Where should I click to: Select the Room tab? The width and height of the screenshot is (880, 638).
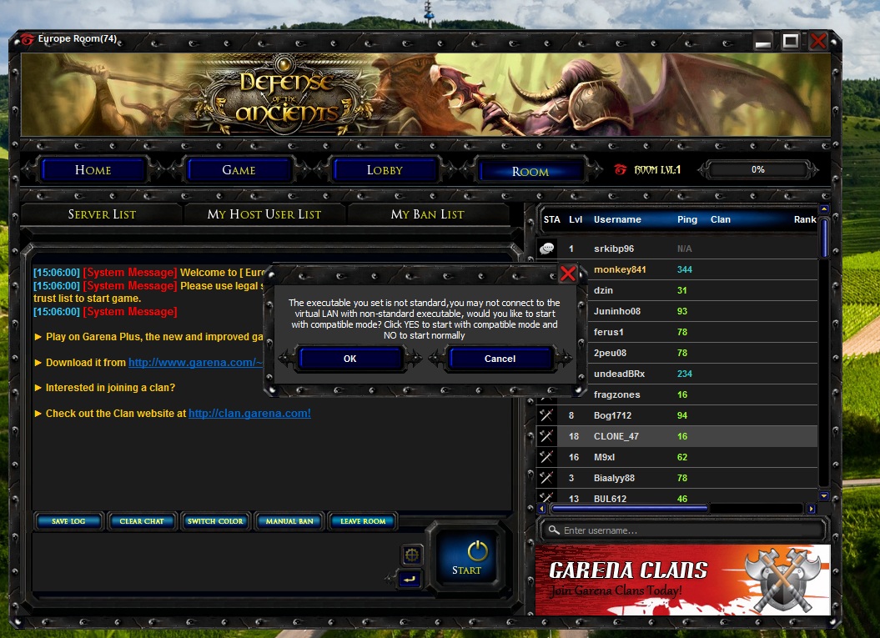(x=531, y=172)
